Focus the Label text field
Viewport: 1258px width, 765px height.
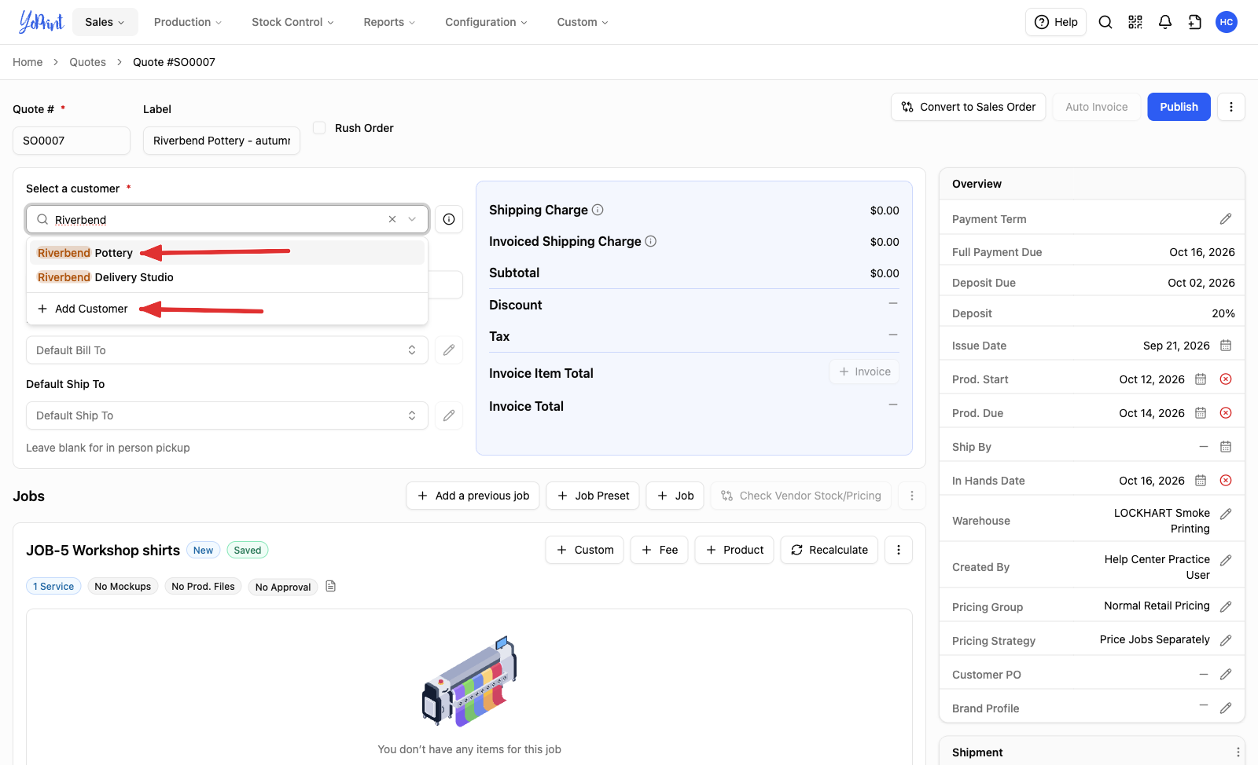click(x=222, y=141)
